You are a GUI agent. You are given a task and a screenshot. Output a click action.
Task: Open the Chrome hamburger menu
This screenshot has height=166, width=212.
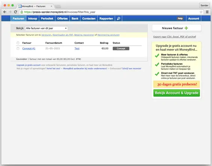207,12
